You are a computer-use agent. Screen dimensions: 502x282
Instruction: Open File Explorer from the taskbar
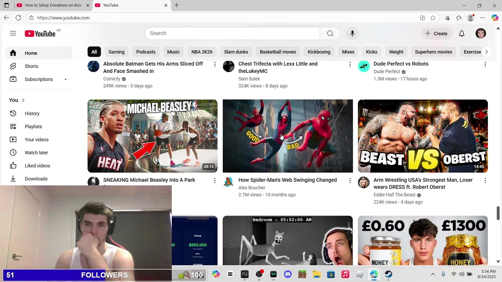(x=316, y=275)
